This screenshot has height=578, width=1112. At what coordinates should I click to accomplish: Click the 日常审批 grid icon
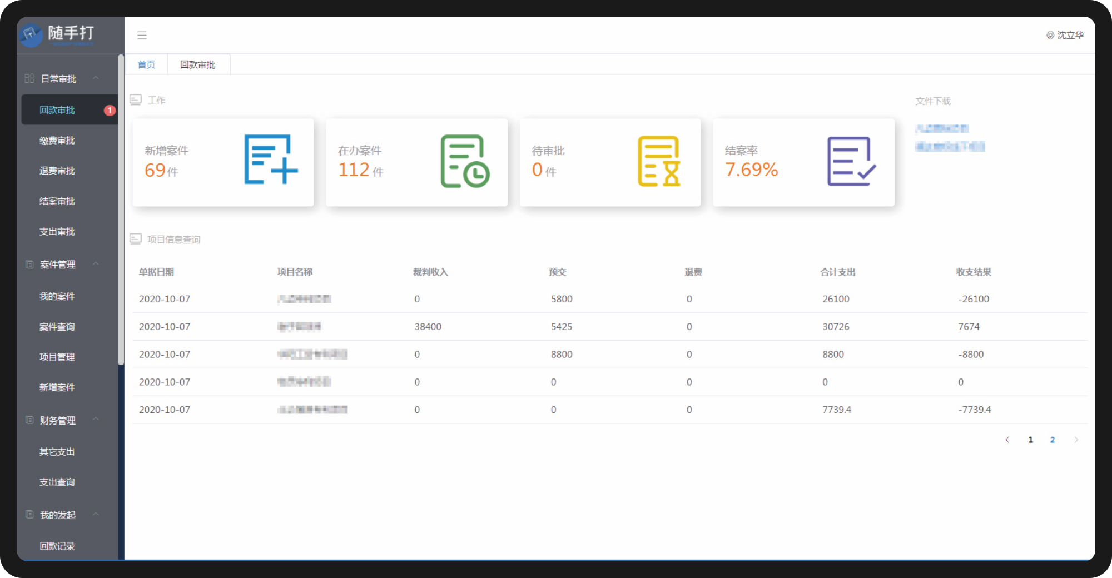click(x=29, y=78)
